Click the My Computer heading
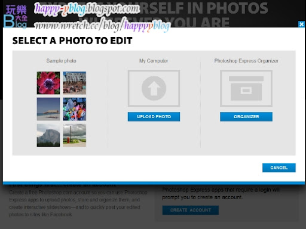 coord(154,61)
